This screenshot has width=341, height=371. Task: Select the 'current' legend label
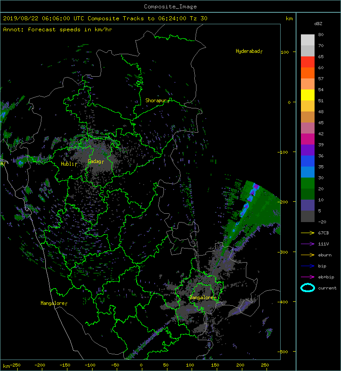[327, 288]
